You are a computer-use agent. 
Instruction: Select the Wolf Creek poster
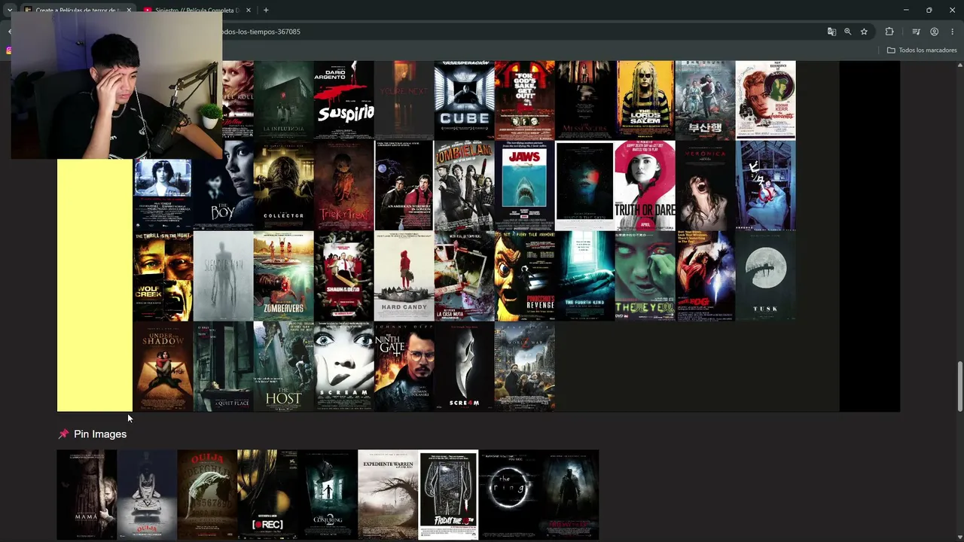163,276
